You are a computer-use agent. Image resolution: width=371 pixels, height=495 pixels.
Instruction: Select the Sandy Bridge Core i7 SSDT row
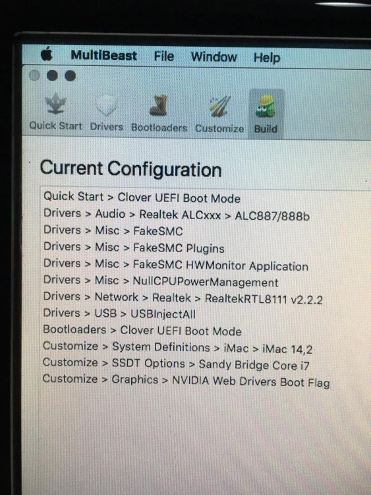pyautogui.click(x=176, y=364)
